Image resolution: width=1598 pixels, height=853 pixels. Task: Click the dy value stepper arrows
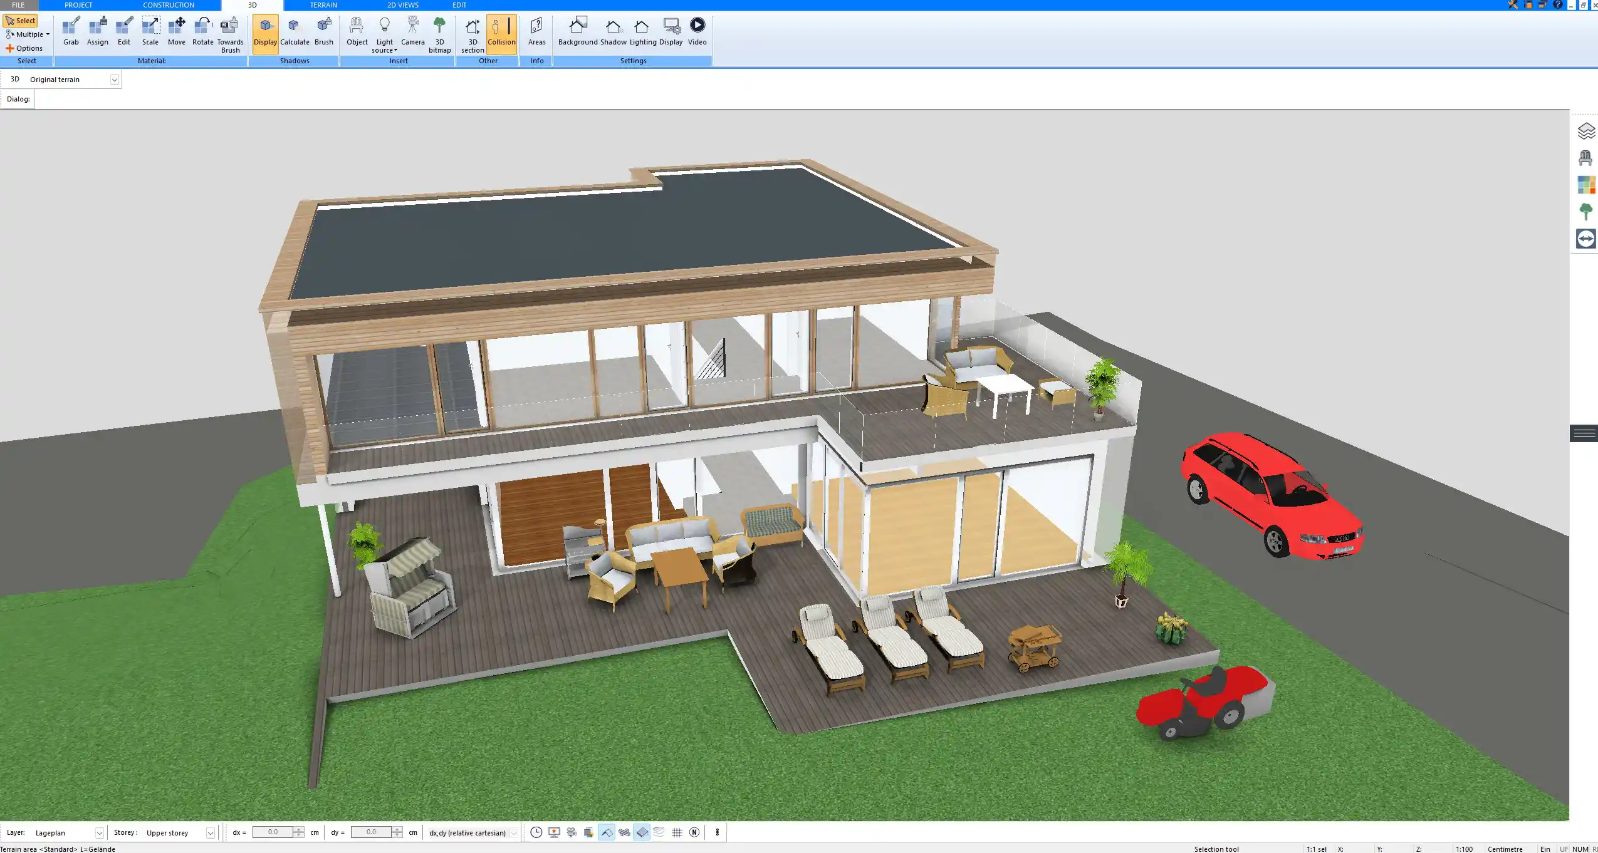tap(397, 832)
